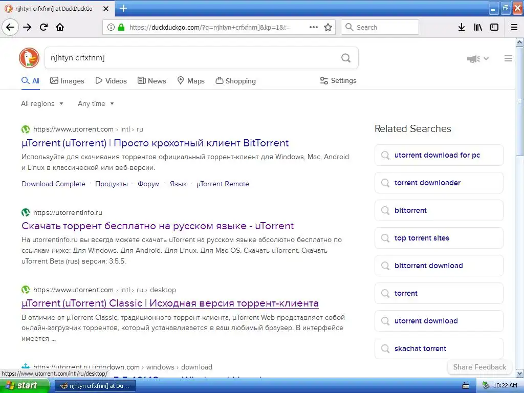Open Firefox hamburger menu
This screenshot has width=524, height=393.
tap(514, 27)
